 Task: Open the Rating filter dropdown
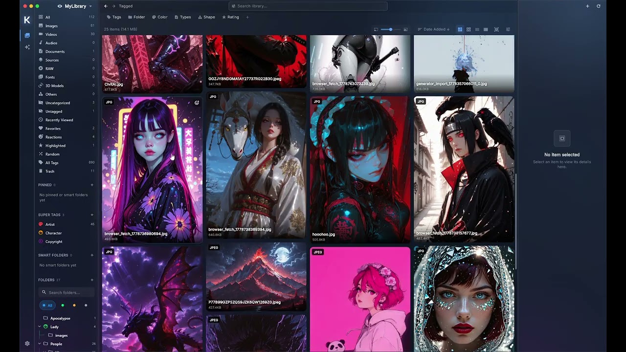click(230, 17)
